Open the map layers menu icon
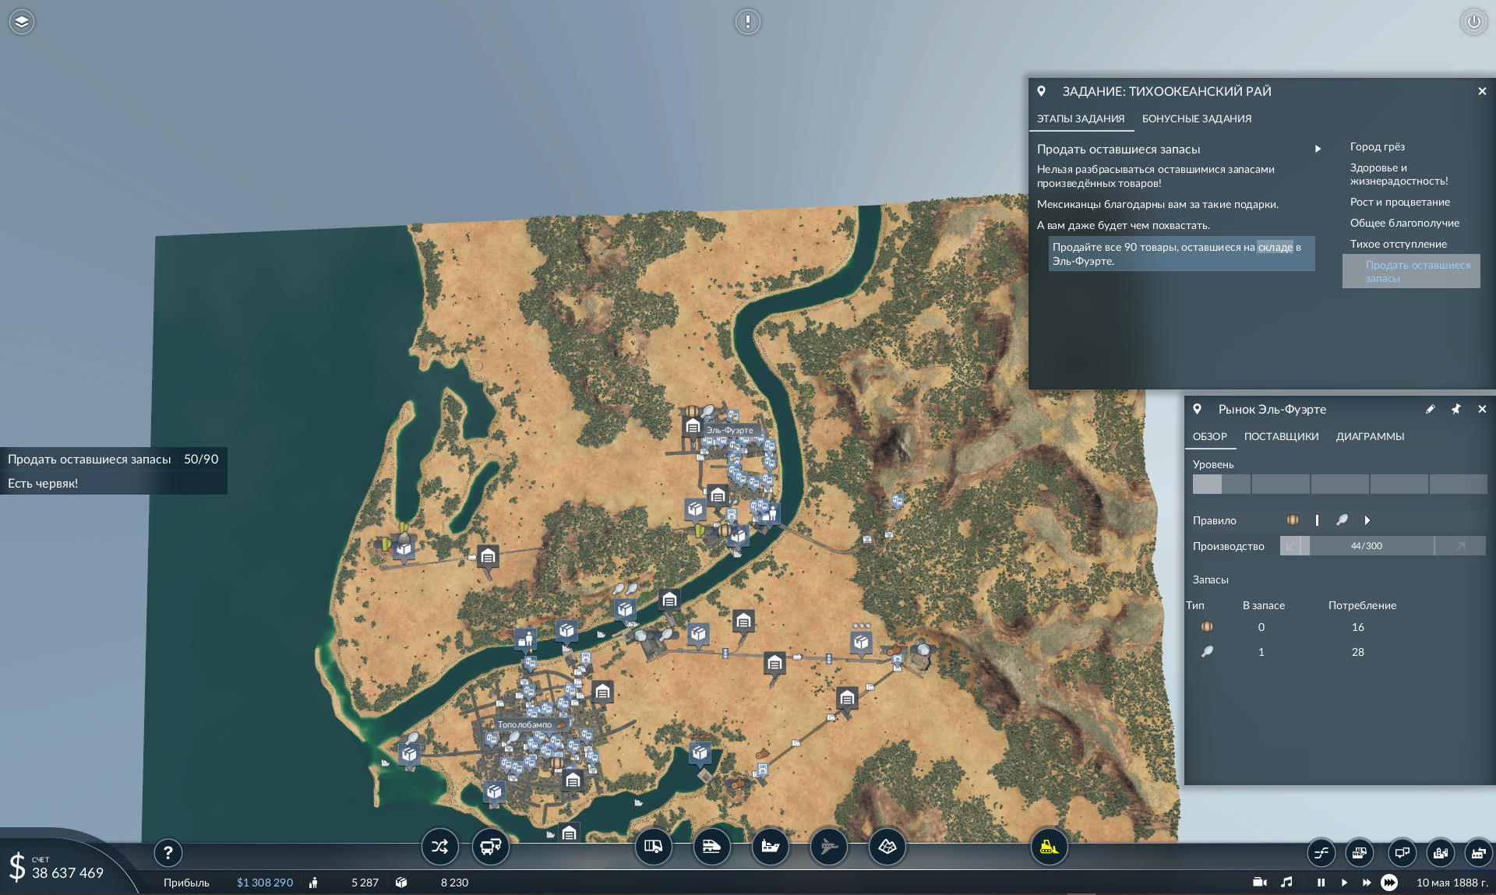 [x=22, y=22]
